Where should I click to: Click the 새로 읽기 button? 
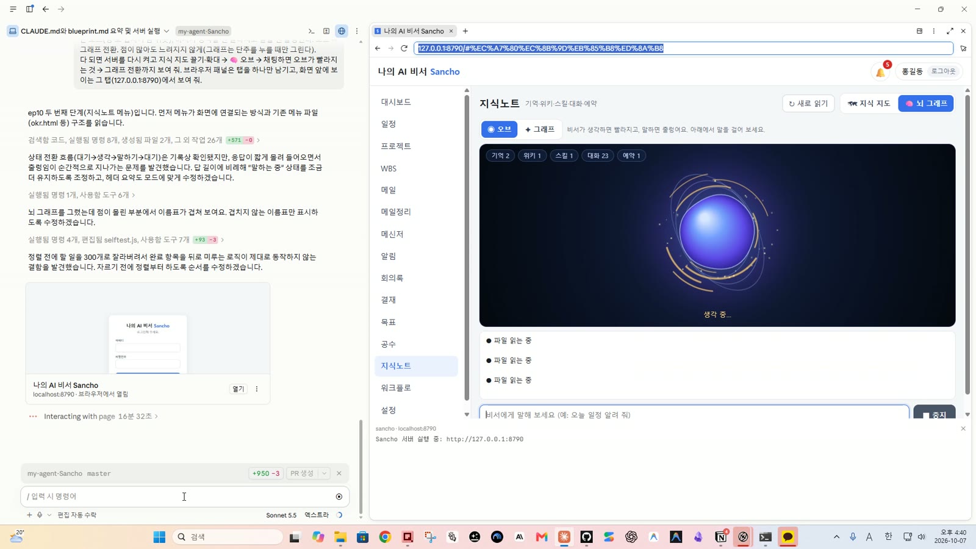click(808, 104)
